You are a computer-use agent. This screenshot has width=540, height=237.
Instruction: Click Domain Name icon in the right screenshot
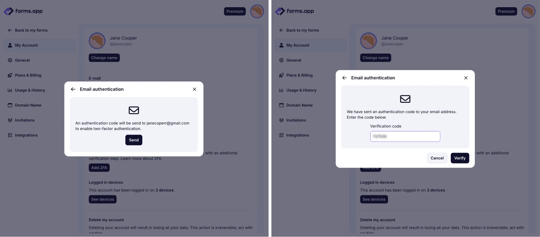point(282,105)
